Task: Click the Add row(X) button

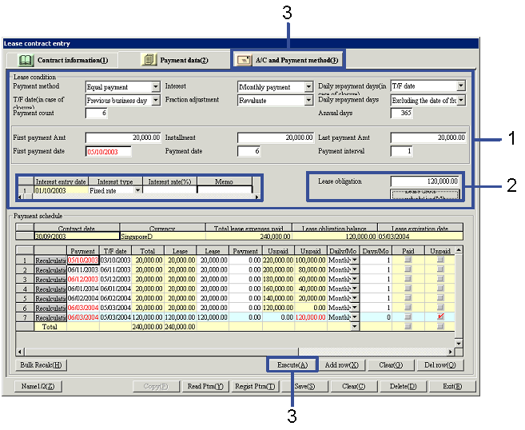Action: pyautogui.click(x=341, y=365)
